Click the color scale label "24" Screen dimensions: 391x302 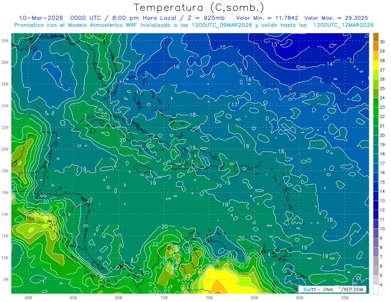383,98
